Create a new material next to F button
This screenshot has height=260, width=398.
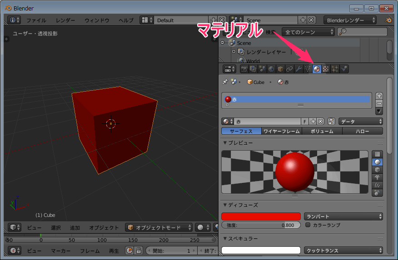pos(313,122)
